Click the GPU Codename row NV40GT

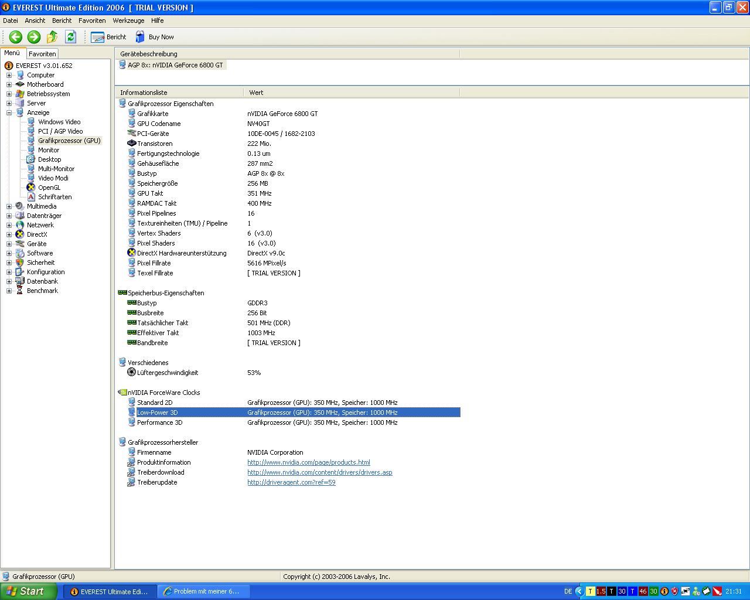tap(288, 124)
